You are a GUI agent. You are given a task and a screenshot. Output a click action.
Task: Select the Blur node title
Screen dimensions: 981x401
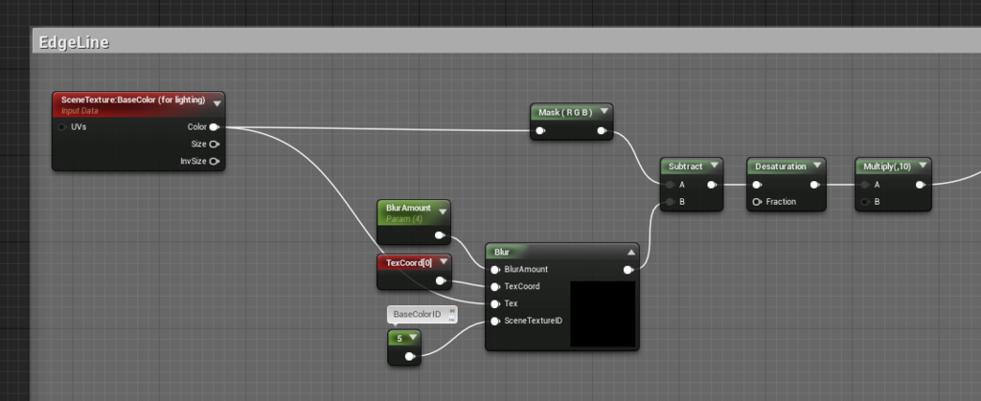click(502, 253)
